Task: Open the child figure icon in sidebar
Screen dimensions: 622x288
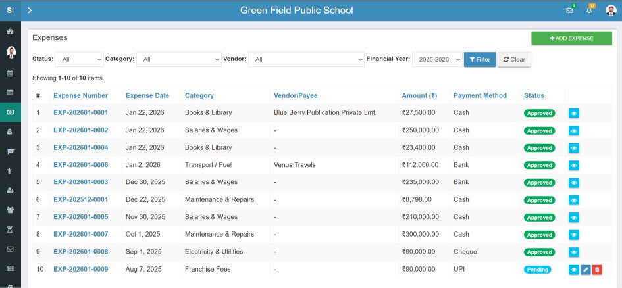Action: pos(11,171)
